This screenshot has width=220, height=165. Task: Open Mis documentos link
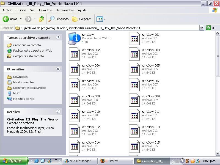click(x=24, y=82)
